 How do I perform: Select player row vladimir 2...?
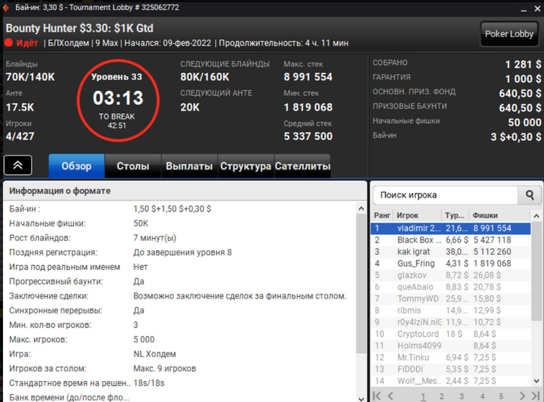tap(451, 228)
